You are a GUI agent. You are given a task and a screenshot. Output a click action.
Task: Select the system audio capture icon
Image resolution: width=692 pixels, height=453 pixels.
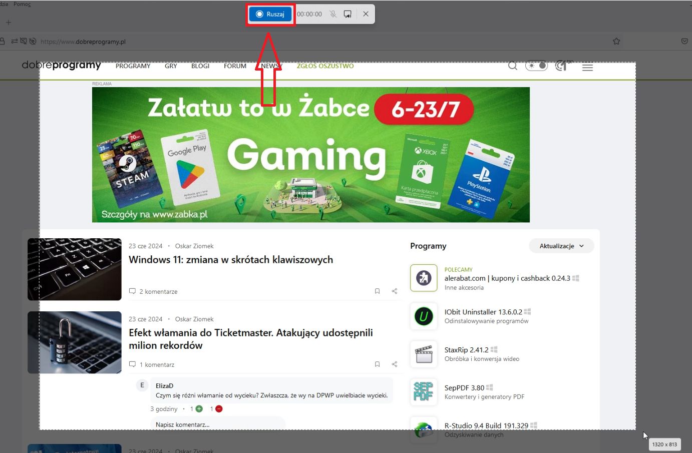tap(348, 14)
